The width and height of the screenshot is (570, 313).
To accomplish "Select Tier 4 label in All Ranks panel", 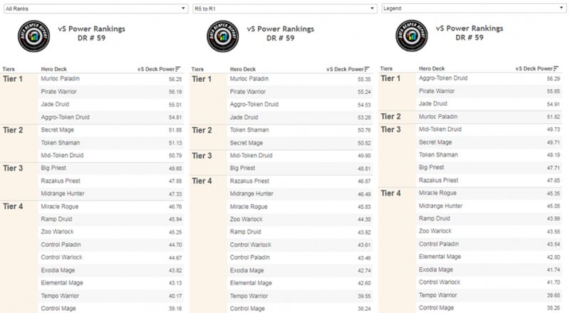I will point(13,206).
